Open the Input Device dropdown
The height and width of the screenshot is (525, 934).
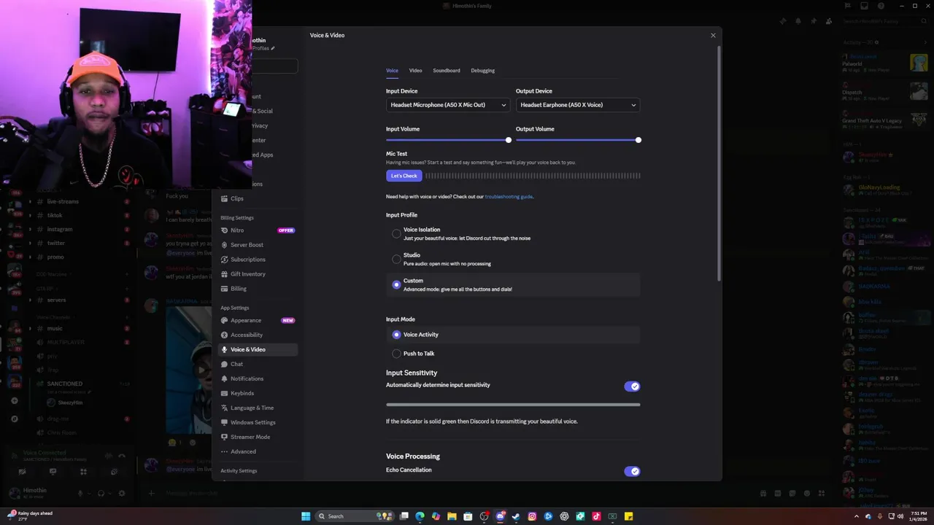tap(448, 105)
